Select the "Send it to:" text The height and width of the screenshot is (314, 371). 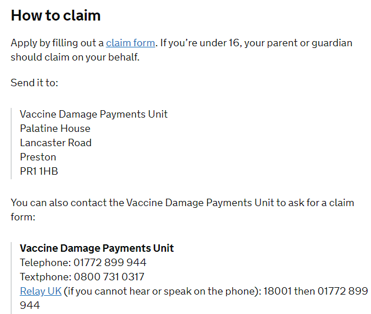pyautogui.click(x=34, y=83)
